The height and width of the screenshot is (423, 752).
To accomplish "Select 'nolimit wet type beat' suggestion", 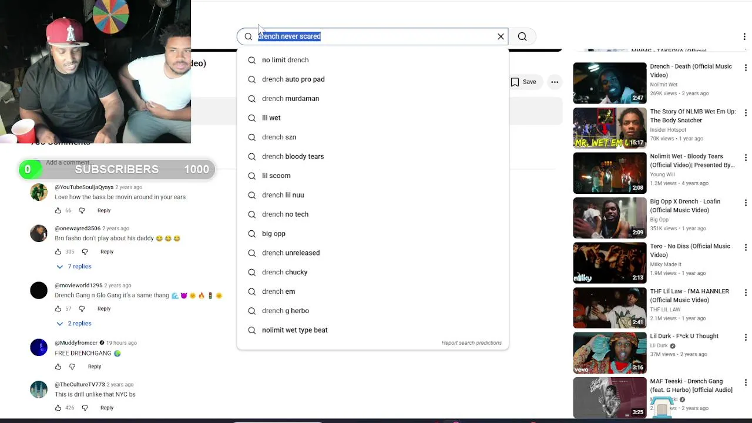I will click(x=372, y=330).
